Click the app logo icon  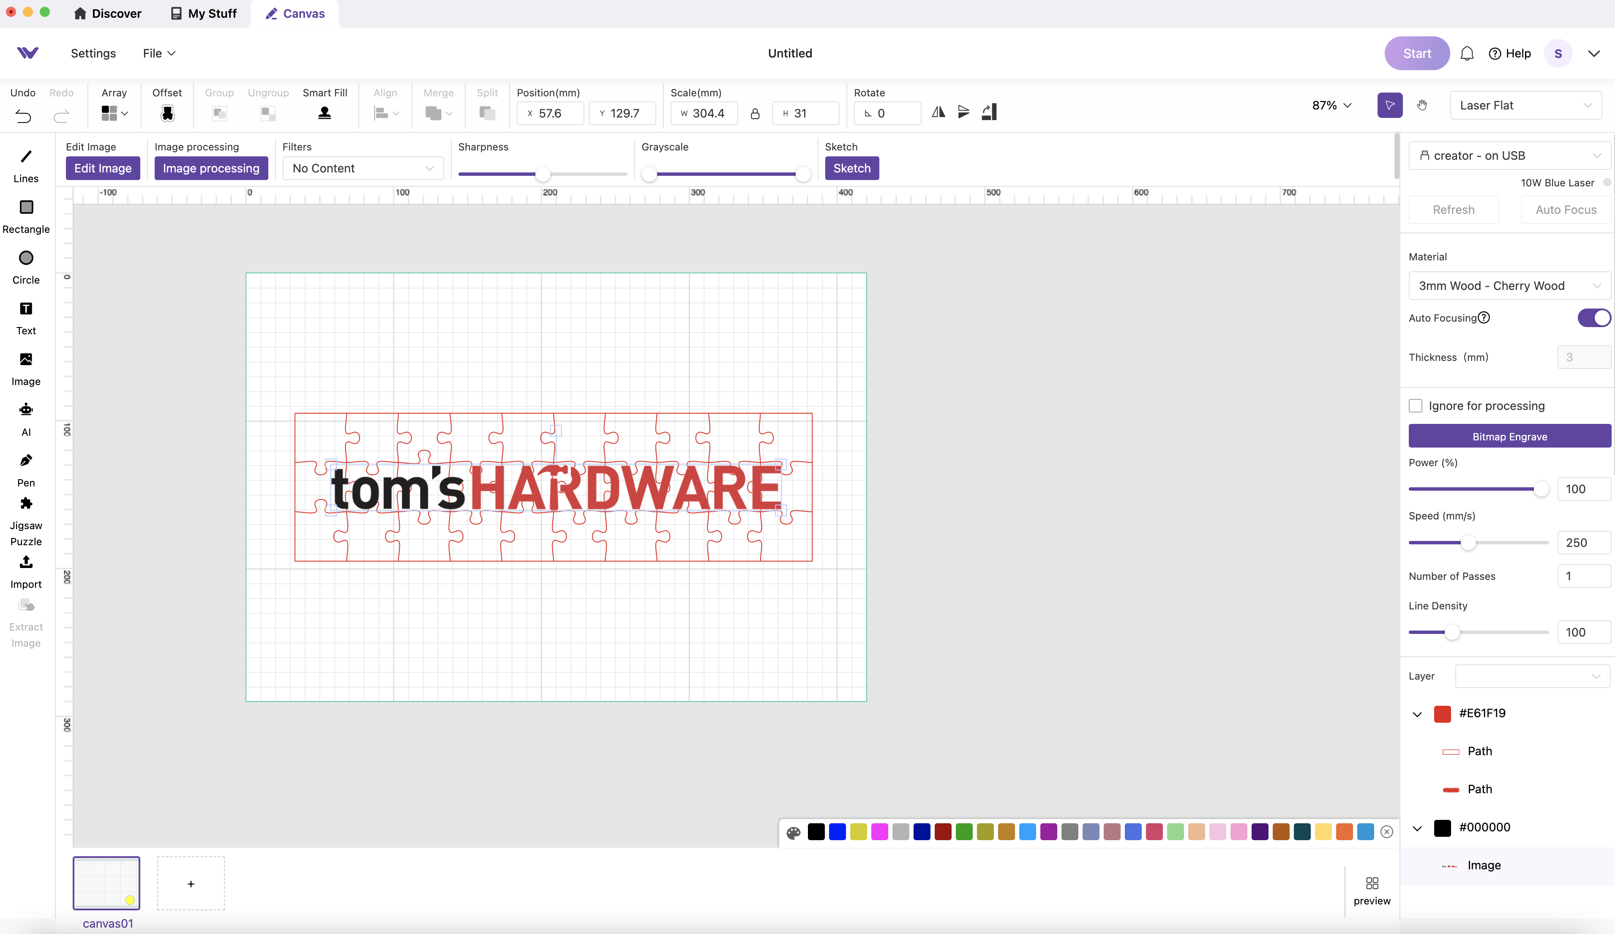(x=27, y=53)
